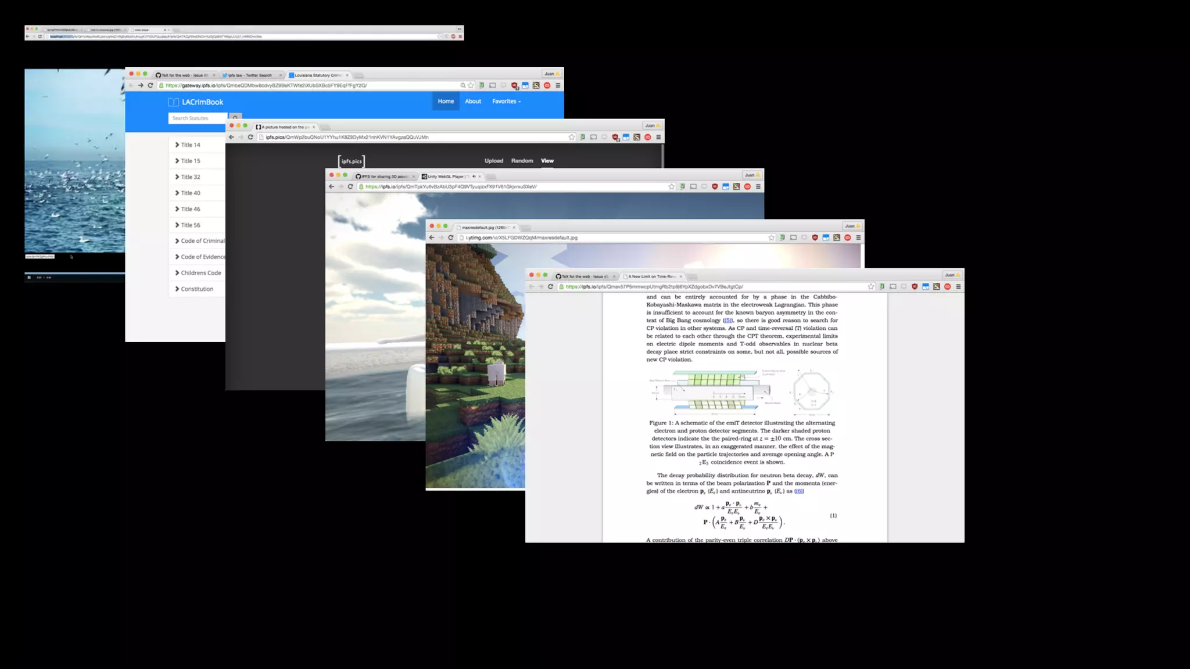Expand the Childrens Code section
Screen dimensions: 1190x669
(200, 273)
